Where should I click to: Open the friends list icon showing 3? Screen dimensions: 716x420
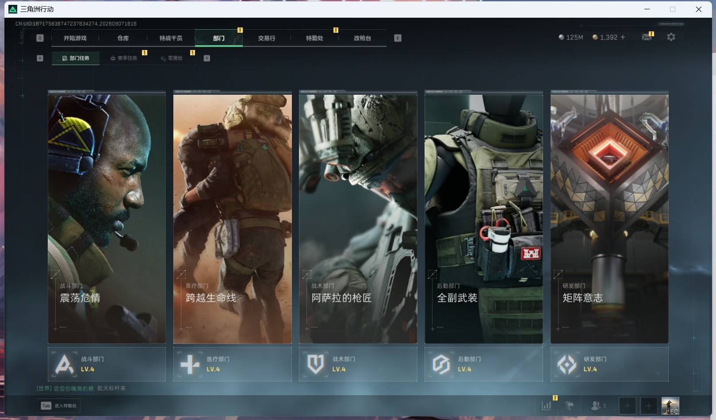click(598, 405)
